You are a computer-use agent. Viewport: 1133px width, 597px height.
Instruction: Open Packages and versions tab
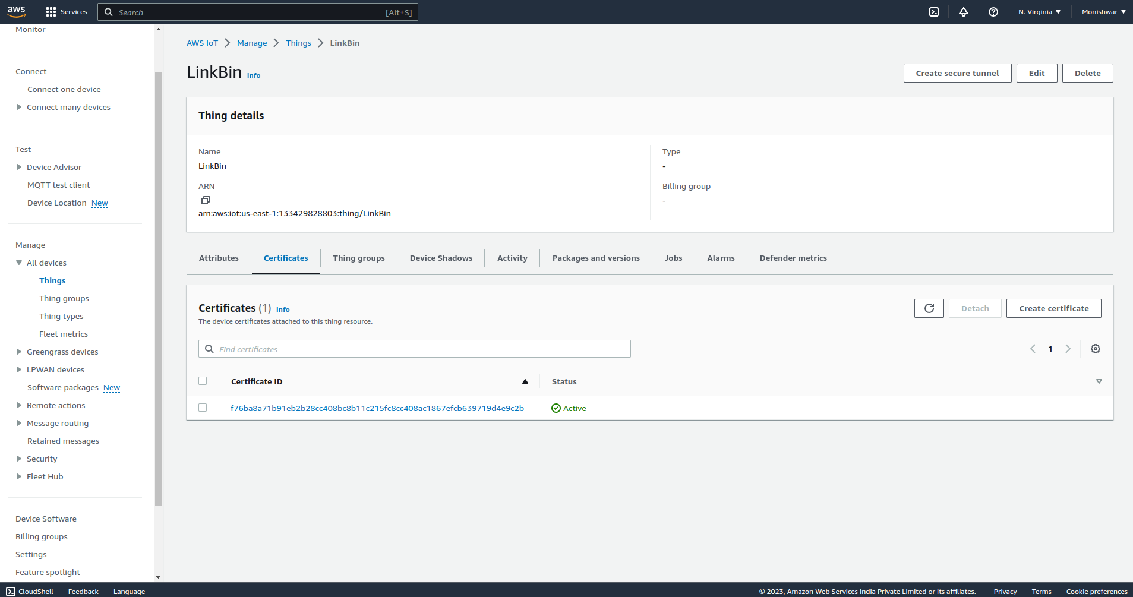pyautogui.click(x=596, y=258)
